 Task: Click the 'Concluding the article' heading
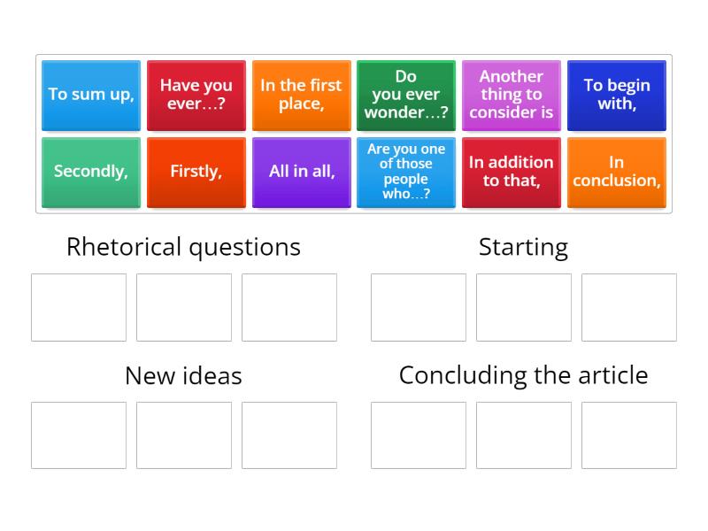coord(523,375)
